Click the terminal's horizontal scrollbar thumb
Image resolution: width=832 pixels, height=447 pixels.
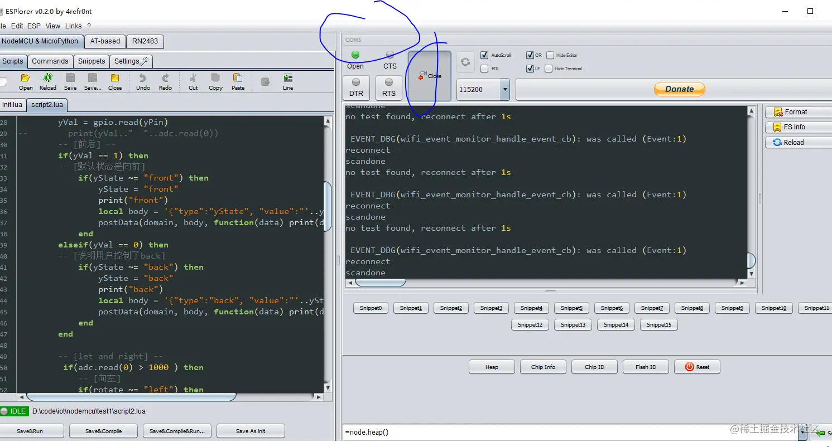coord(380,283)
